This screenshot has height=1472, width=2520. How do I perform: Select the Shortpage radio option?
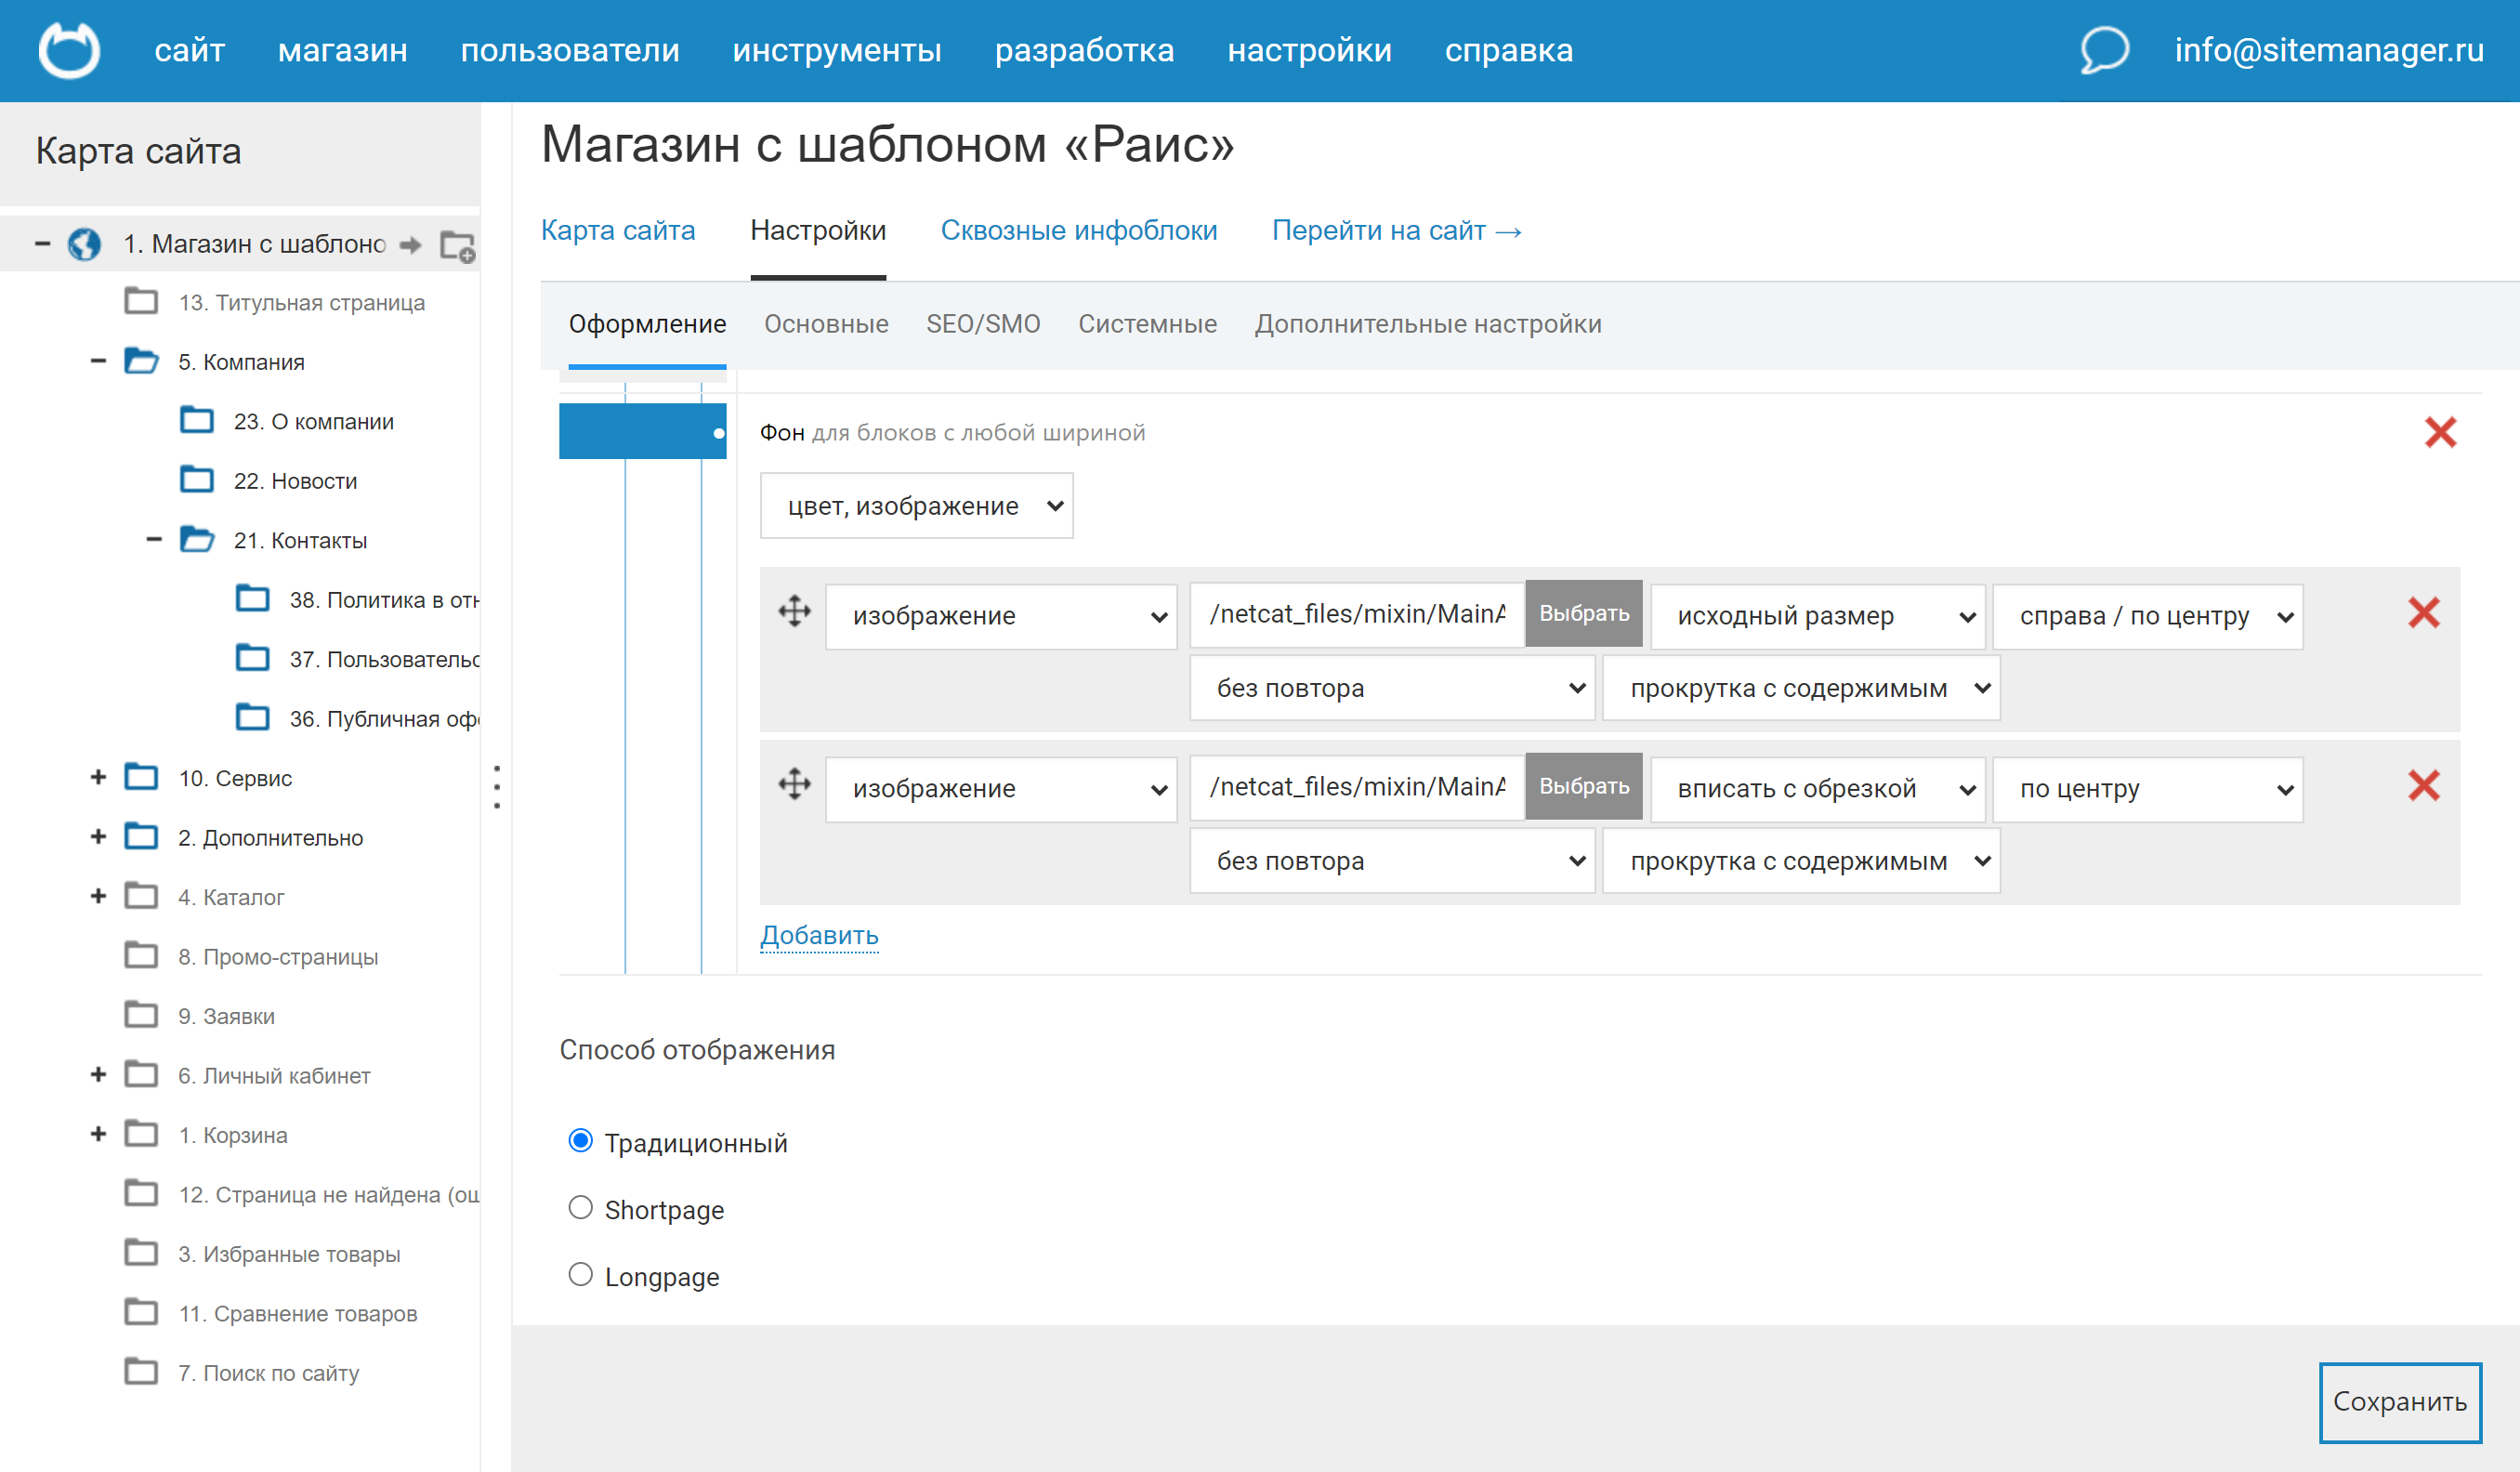tap(580, 1208)
